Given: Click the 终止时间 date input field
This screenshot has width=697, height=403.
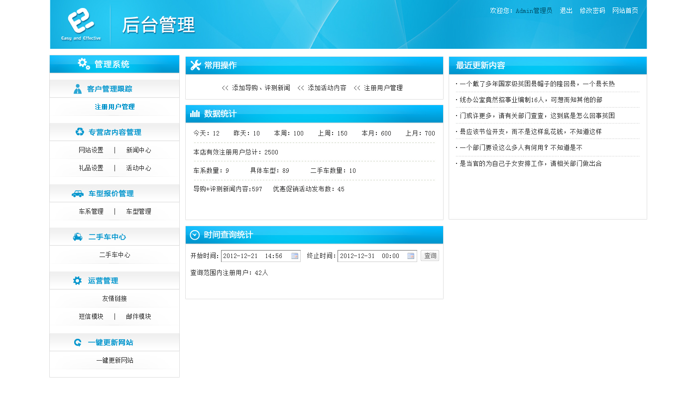Looking at the screenshot, I should [377, 256].
